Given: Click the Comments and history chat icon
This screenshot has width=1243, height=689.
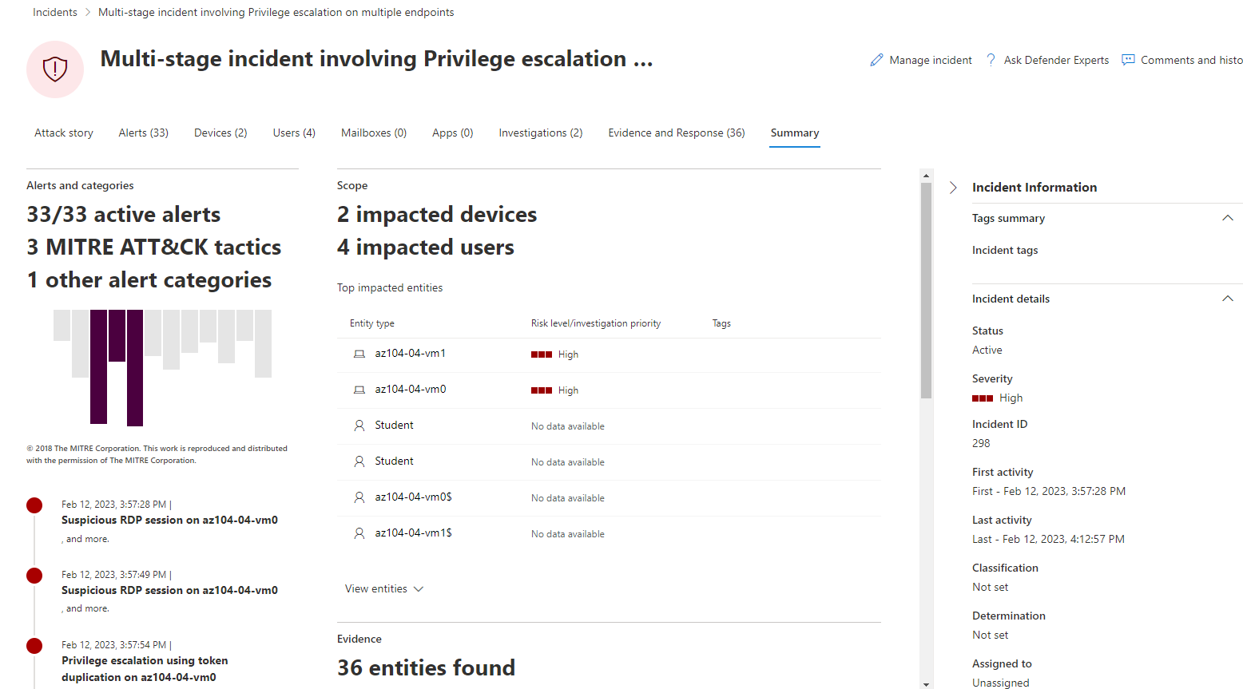Looking at the screenshot, I should [x=1128, y=60].
